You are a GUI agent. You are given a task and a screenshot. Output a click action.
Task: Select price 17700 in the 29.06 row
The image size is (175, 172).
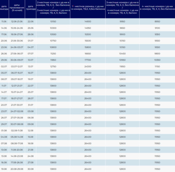[88, 60]
